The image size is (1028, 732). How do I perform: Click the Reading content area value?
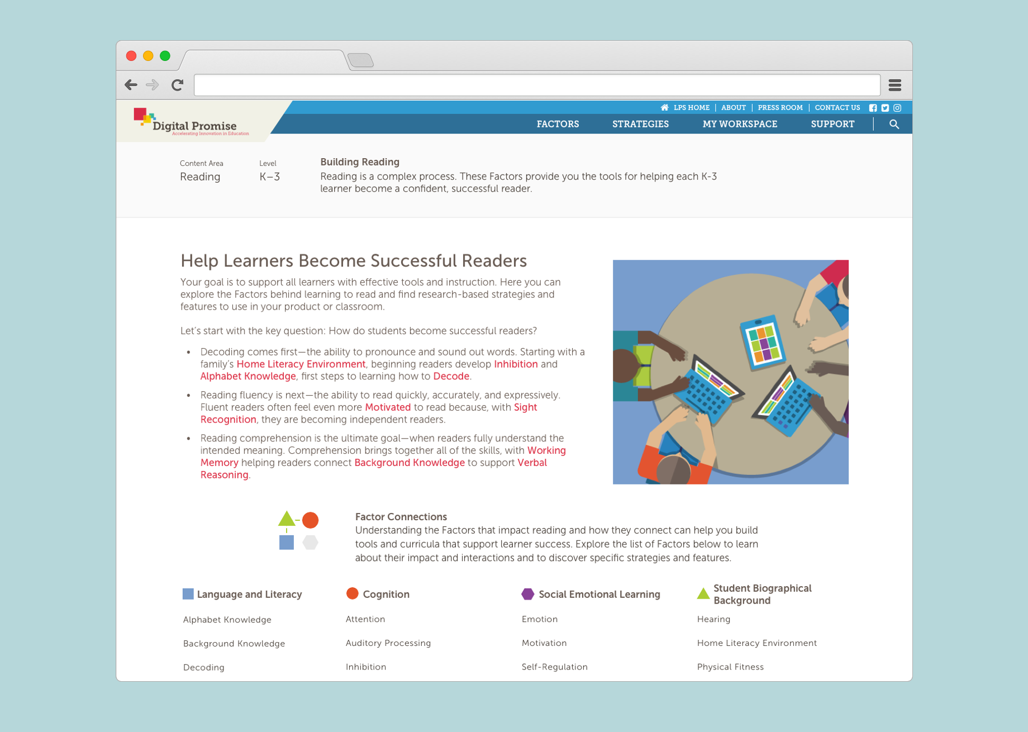(200, 177)
